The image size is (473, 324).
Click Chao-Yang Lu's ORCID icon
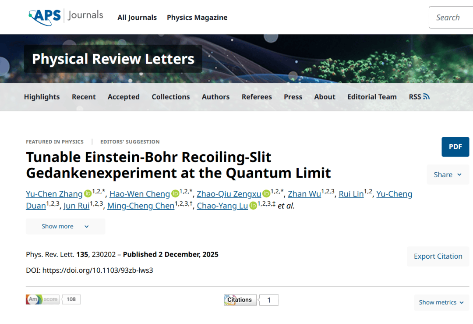point(253,206)
